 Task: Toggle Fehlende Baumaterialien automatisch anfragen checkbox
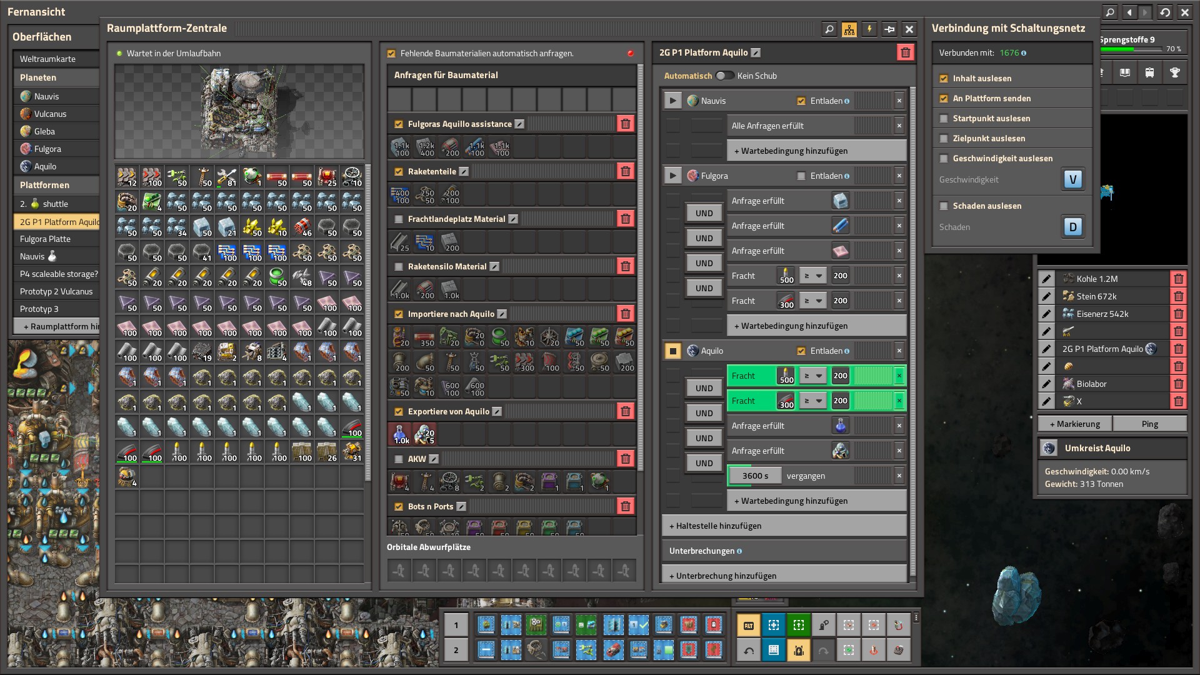point(391,54)
